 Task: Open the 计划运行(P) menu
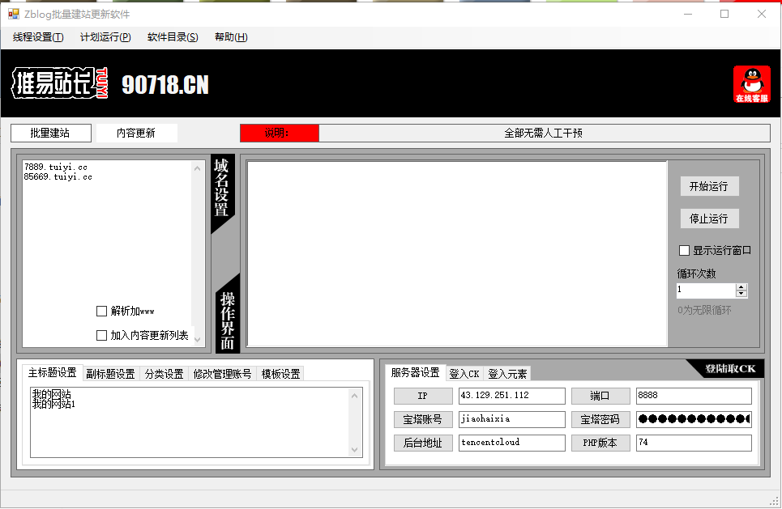click(x=105, y=37)
